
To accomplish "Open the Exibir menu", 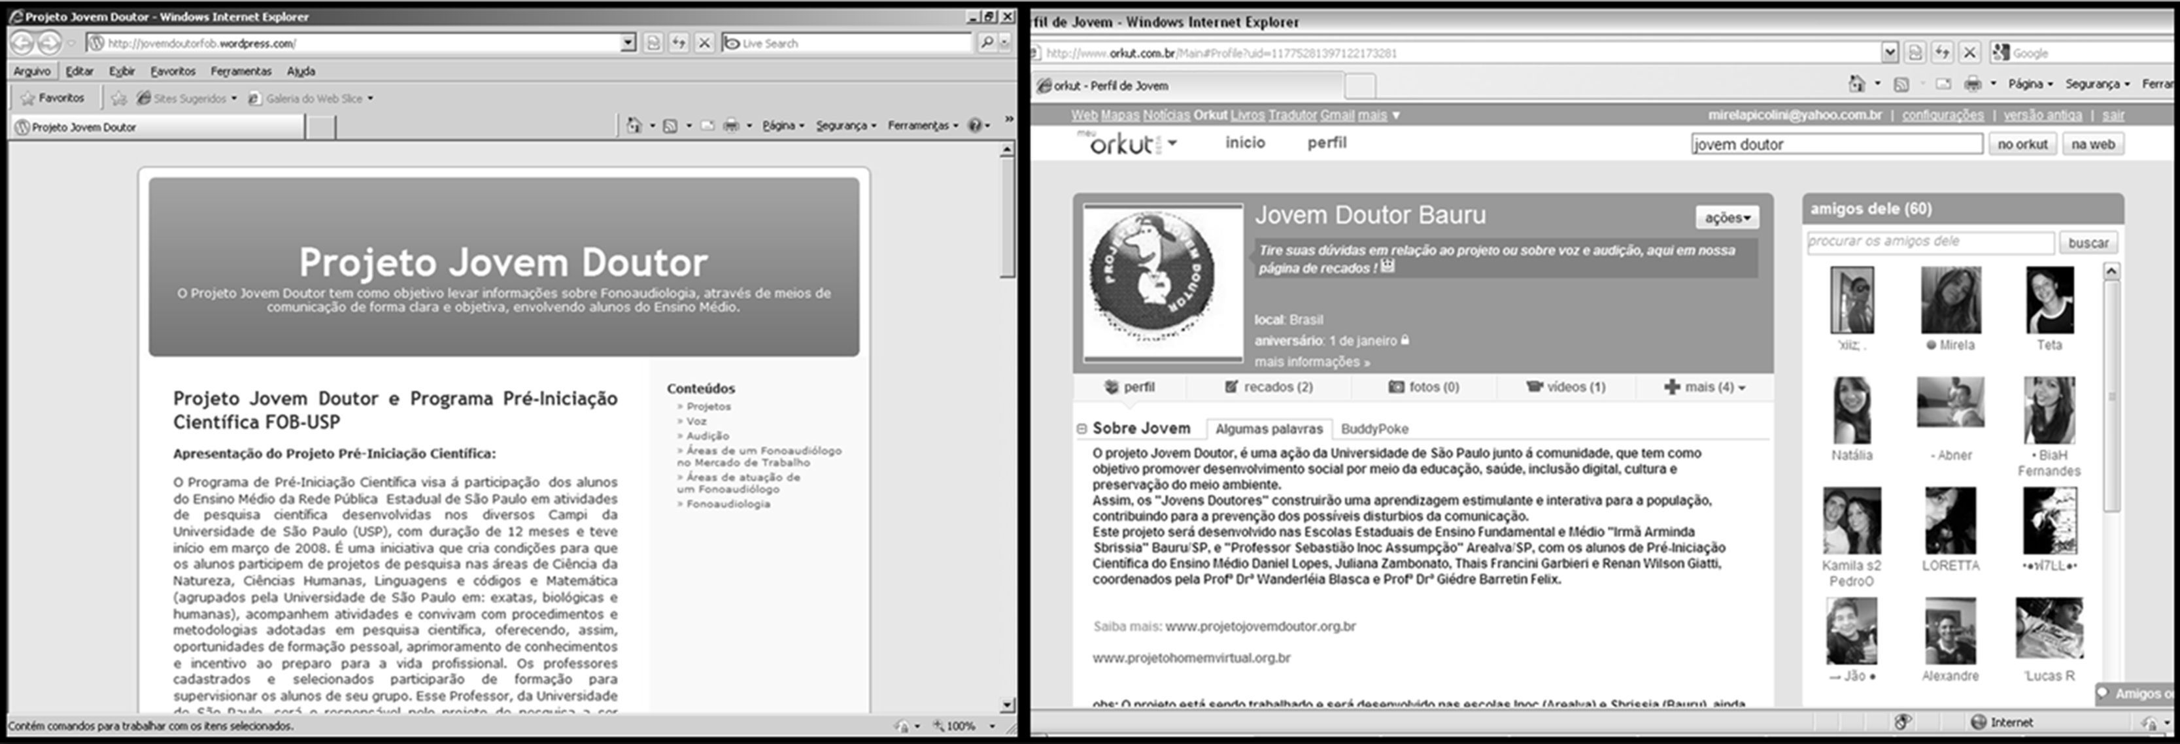I will coord(122,71).
